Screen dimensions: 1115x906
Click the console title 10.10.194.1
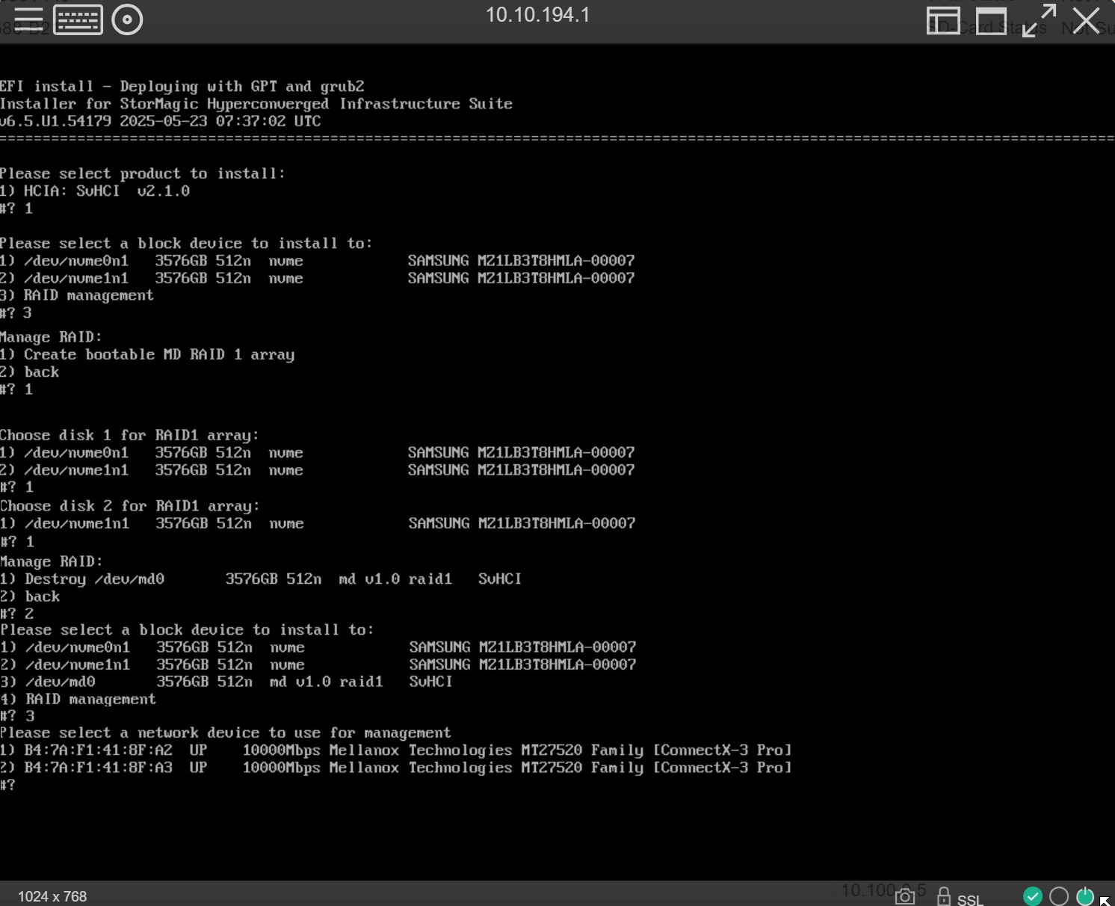point(538,15)
